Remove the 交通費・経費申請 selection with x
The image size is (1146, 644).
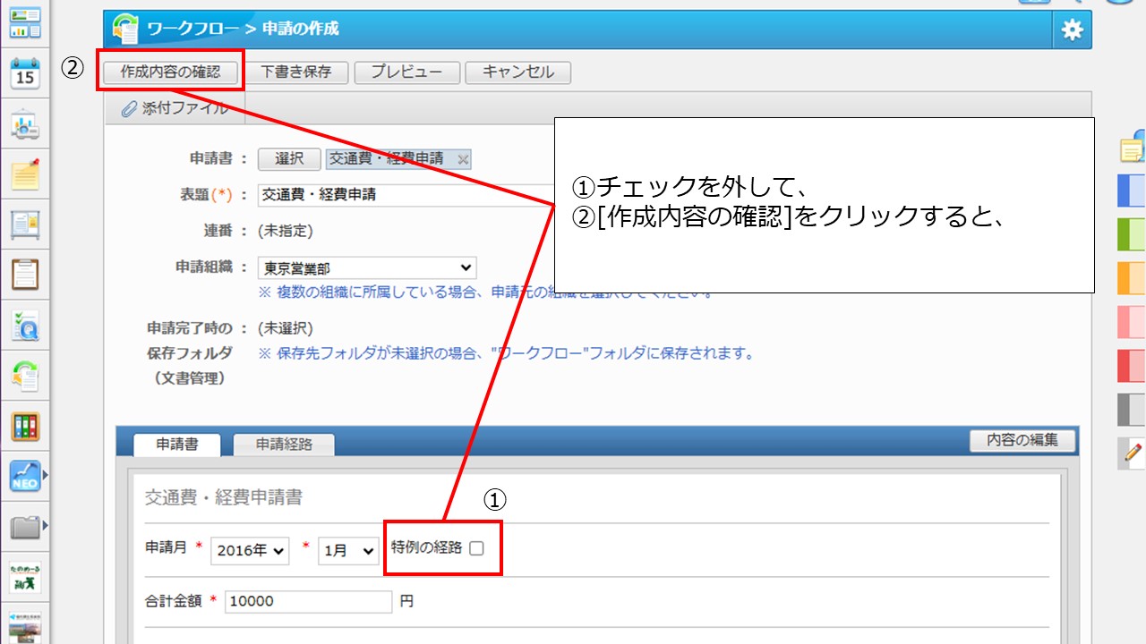(x=463, y=159)
